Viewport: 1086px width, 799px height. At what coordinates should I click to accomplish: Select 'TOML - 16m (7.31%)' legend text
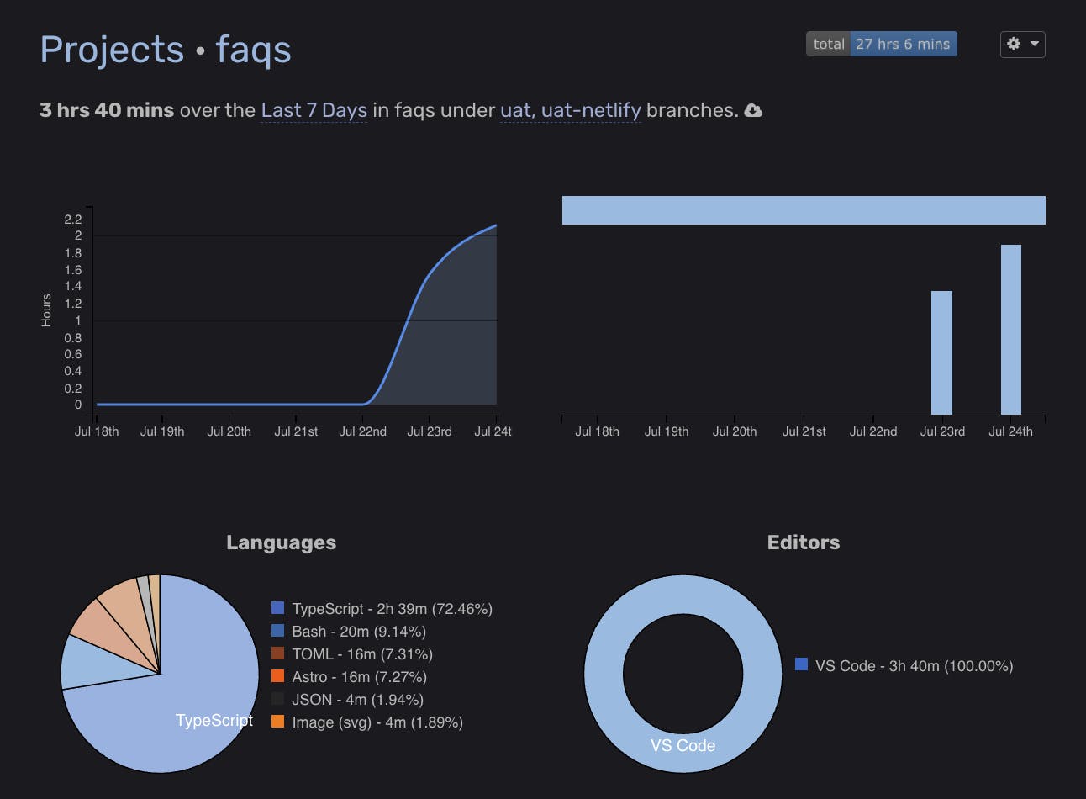tap(362, 654)
